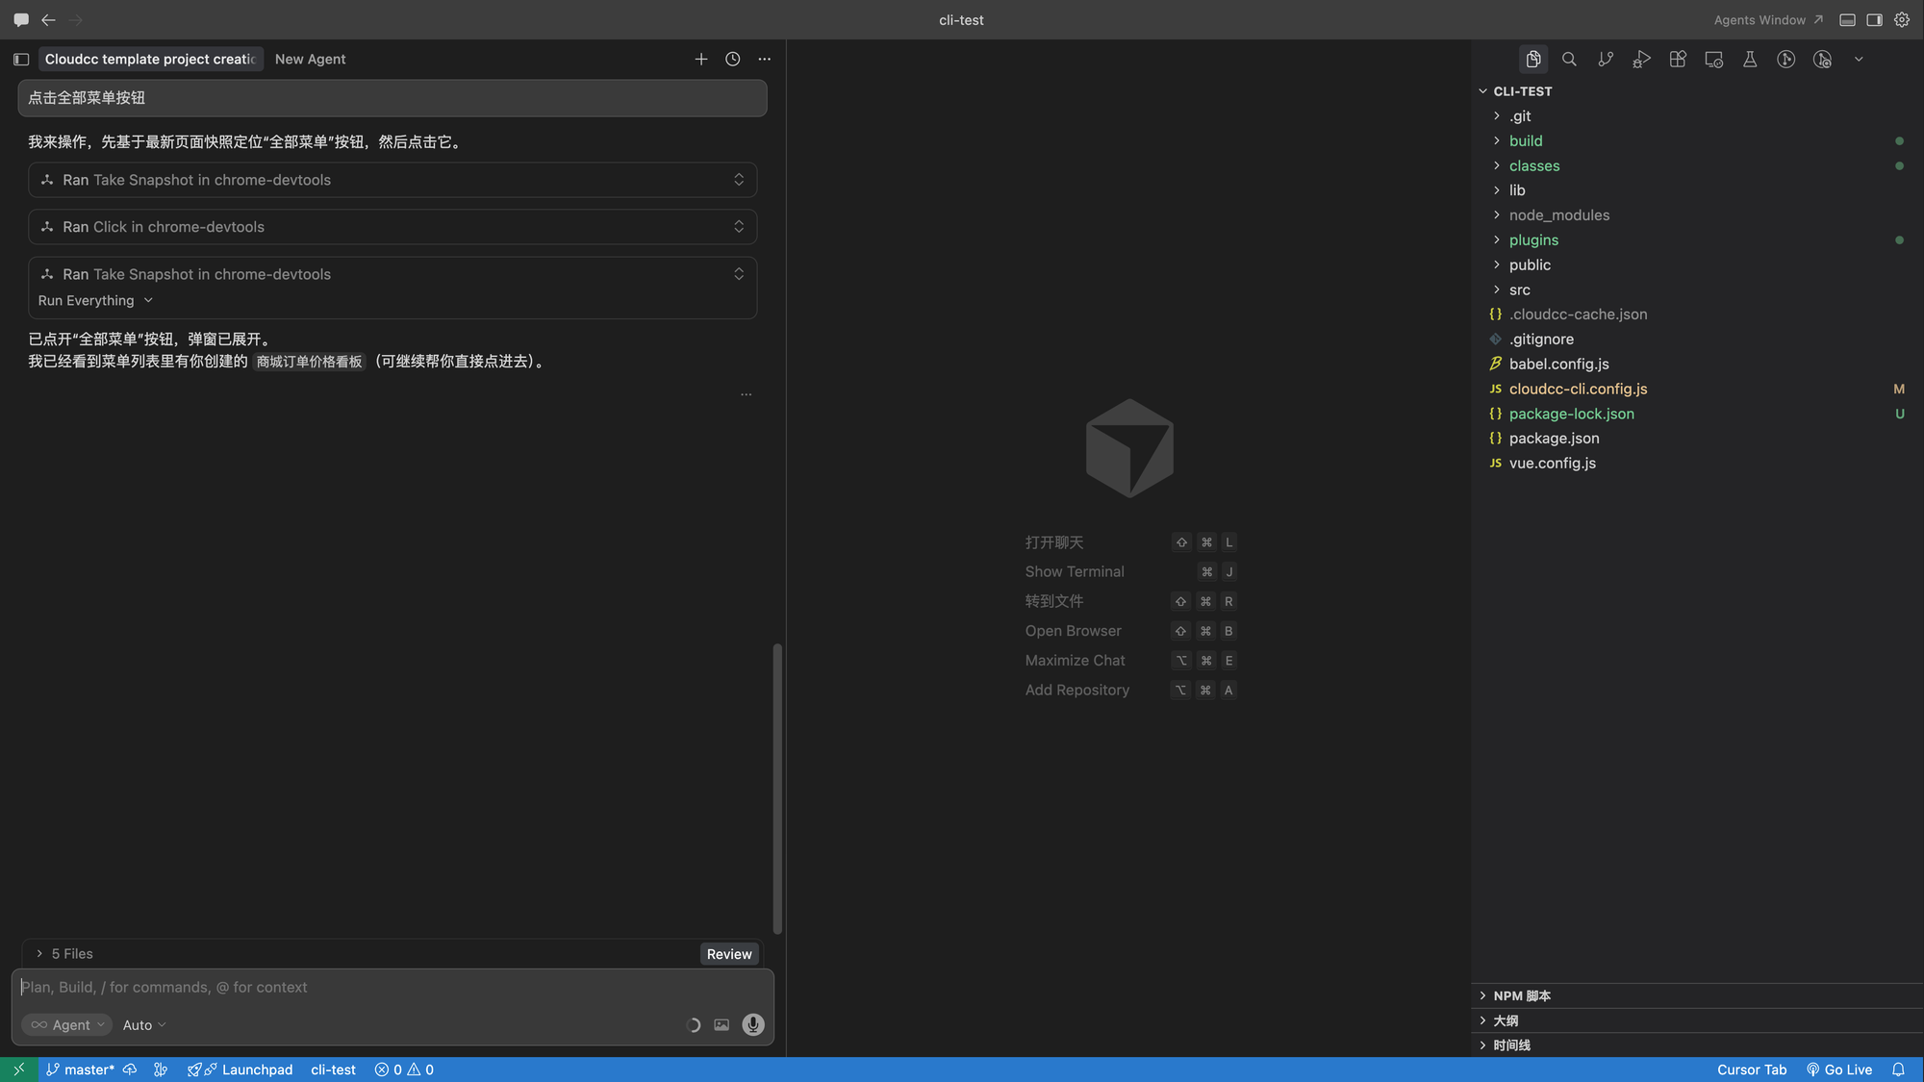Click the Review button
This screenshot has height=1082, width=1924.
tap(729, 954)
